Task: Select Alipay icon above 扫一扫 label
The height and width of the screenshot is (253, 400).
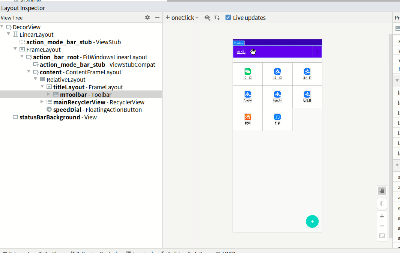Action: pos(277,71)
